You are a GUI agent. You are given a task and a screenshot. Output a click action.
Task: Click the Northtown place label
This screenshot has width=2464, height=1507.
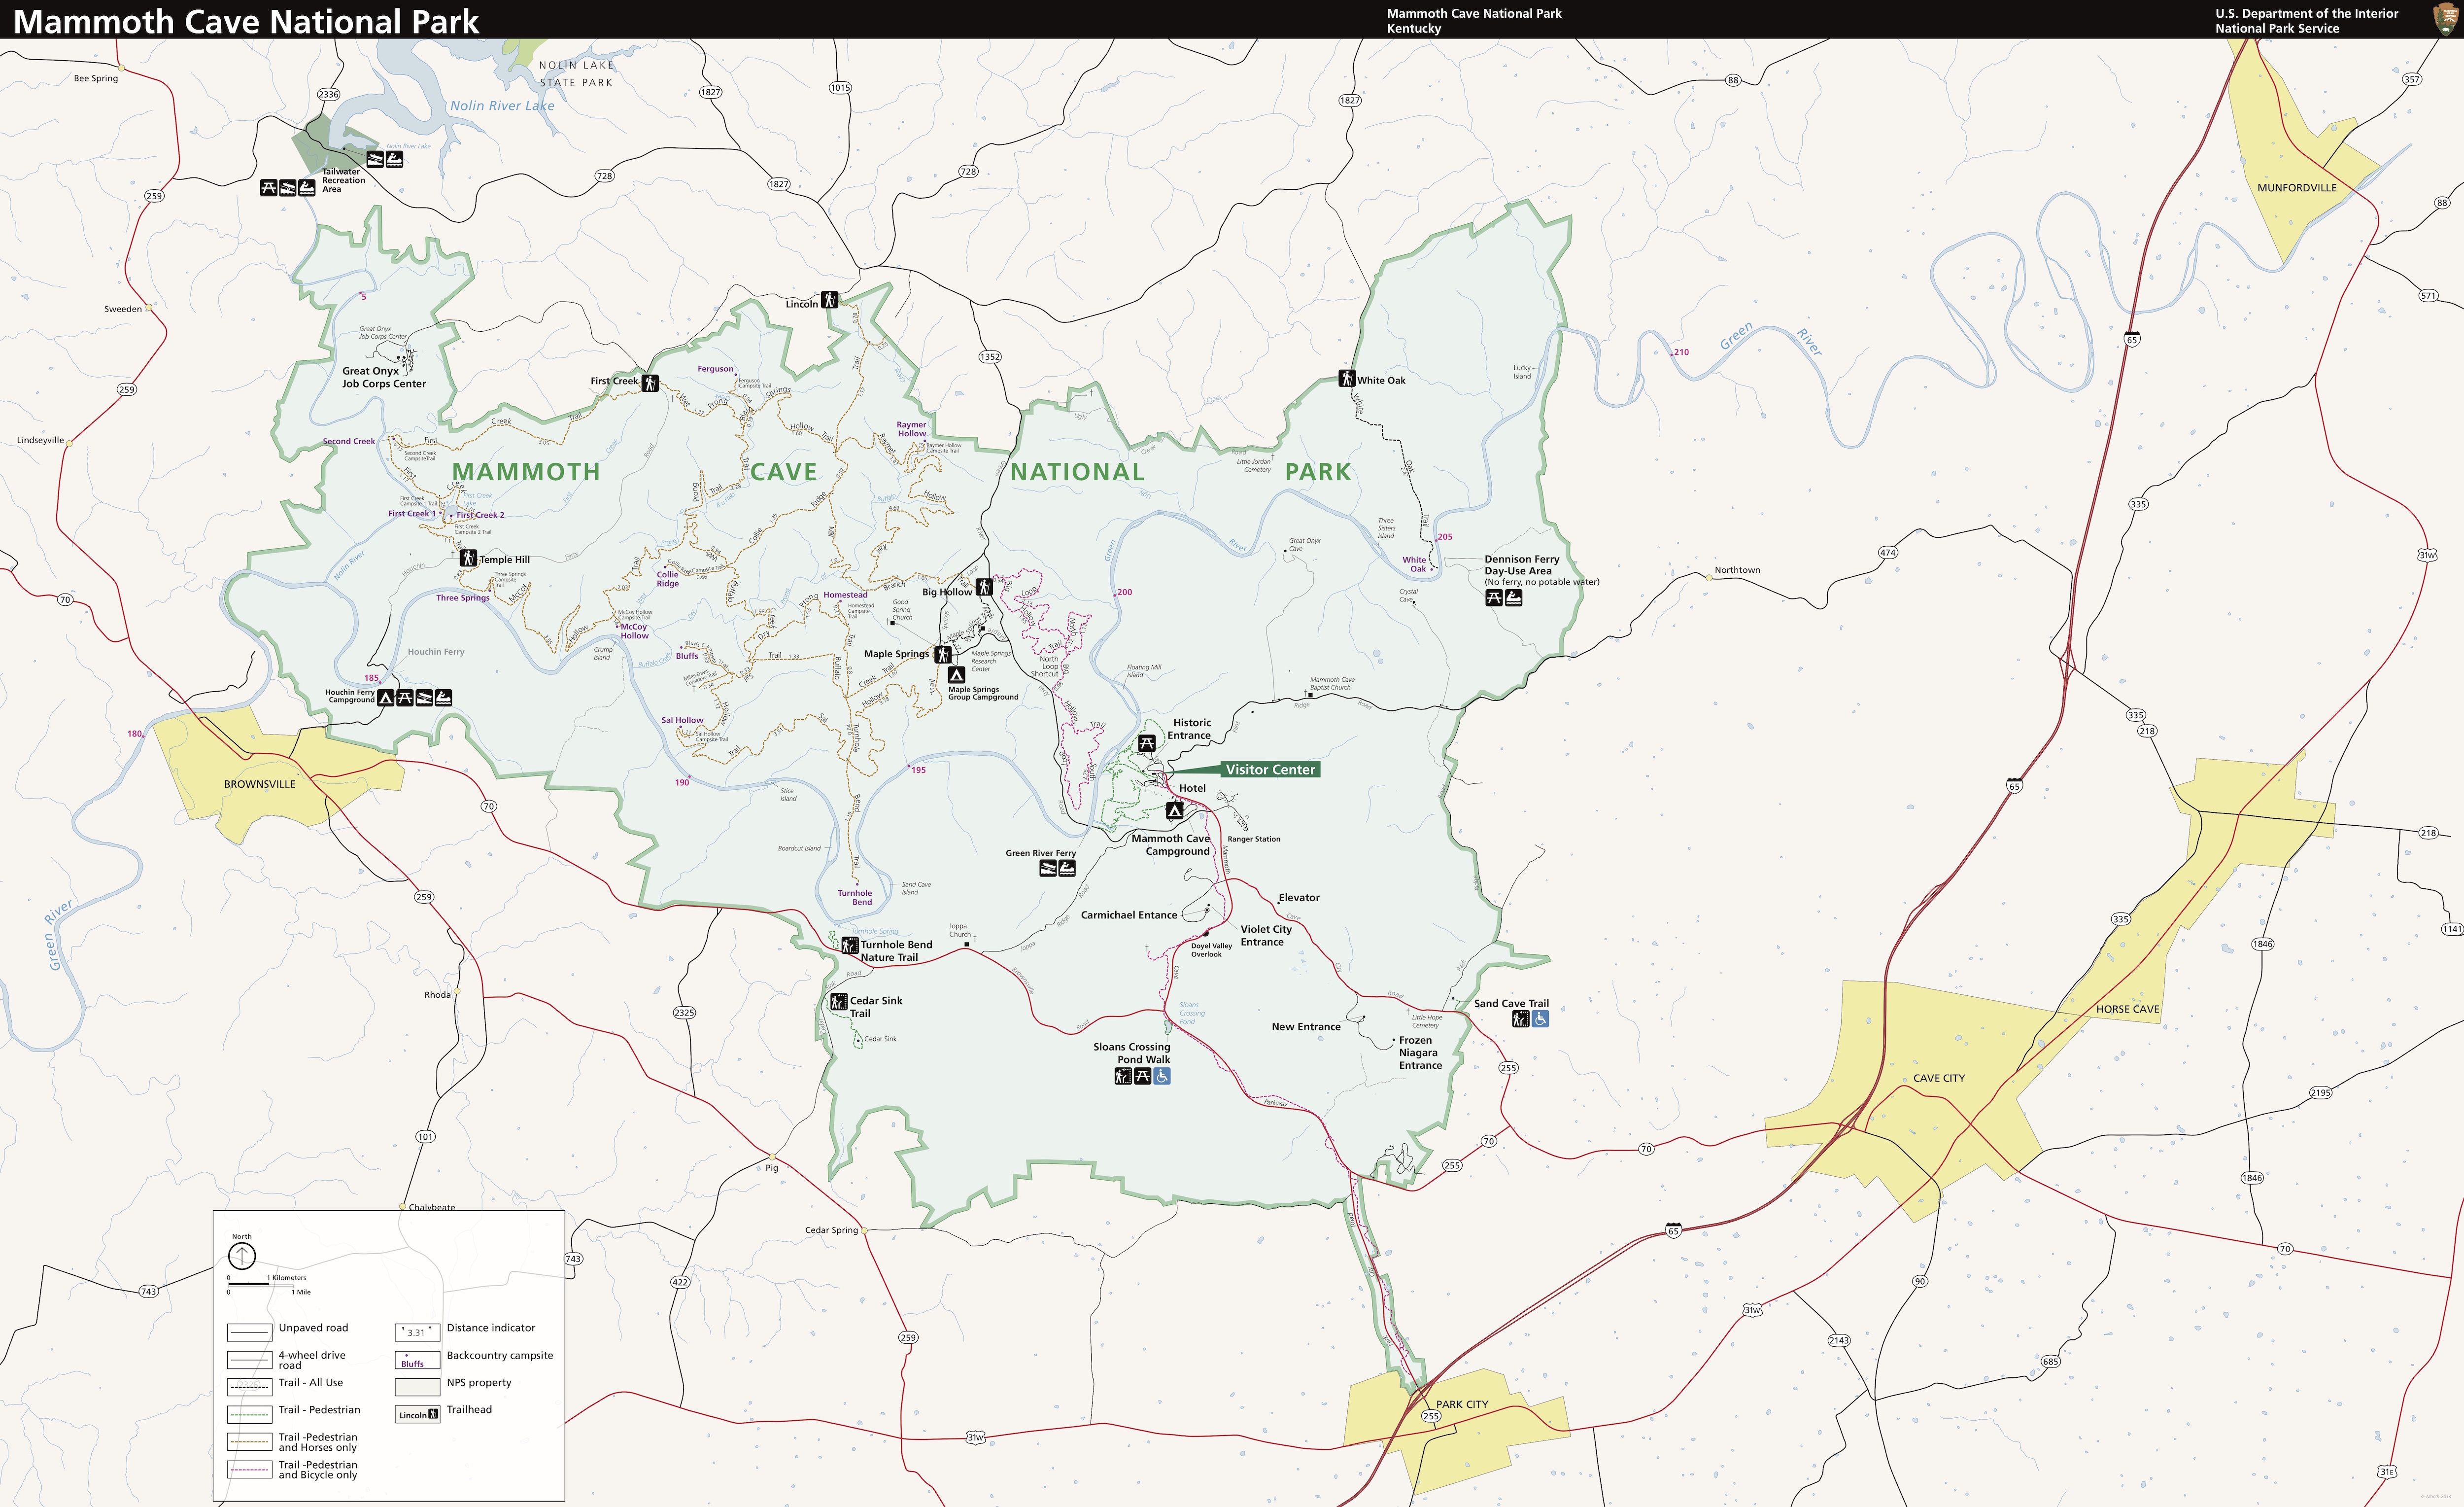click(1737, 570)
